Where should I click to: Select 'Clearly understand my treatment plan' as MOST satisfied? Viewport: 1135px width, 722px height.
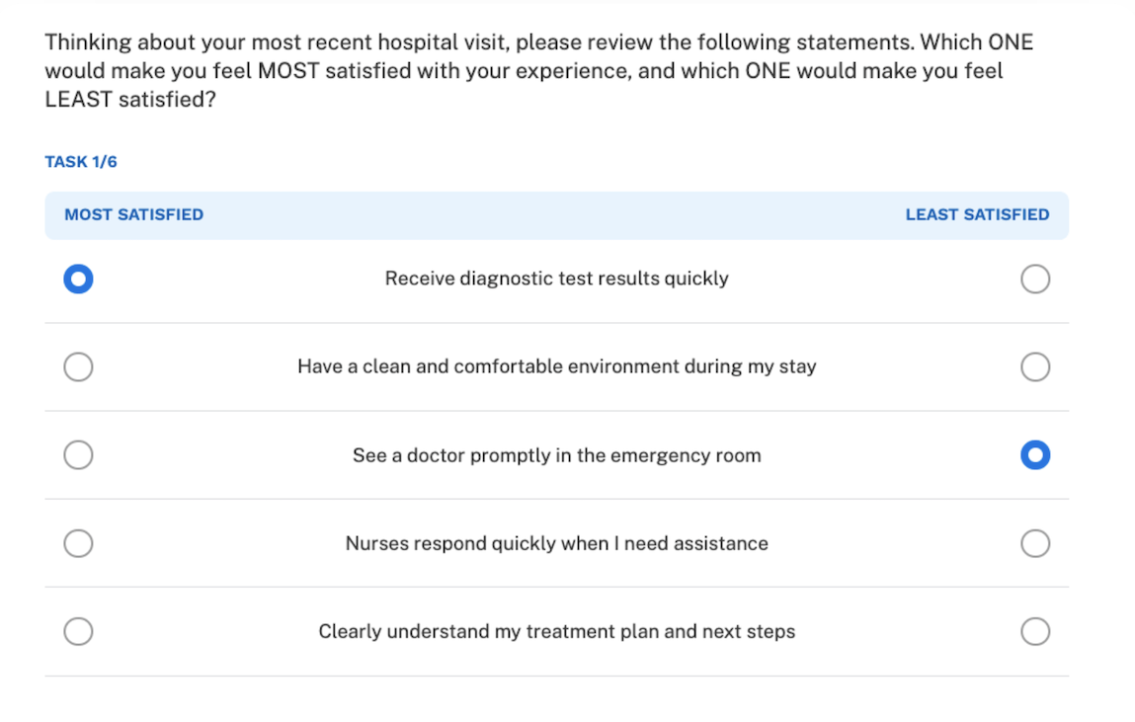tap(78, 631)
